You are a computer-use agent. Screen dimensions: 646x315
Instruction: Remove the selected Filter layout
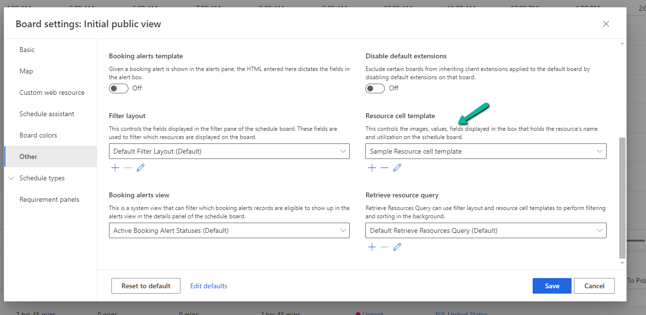click(x=128, y=168)
